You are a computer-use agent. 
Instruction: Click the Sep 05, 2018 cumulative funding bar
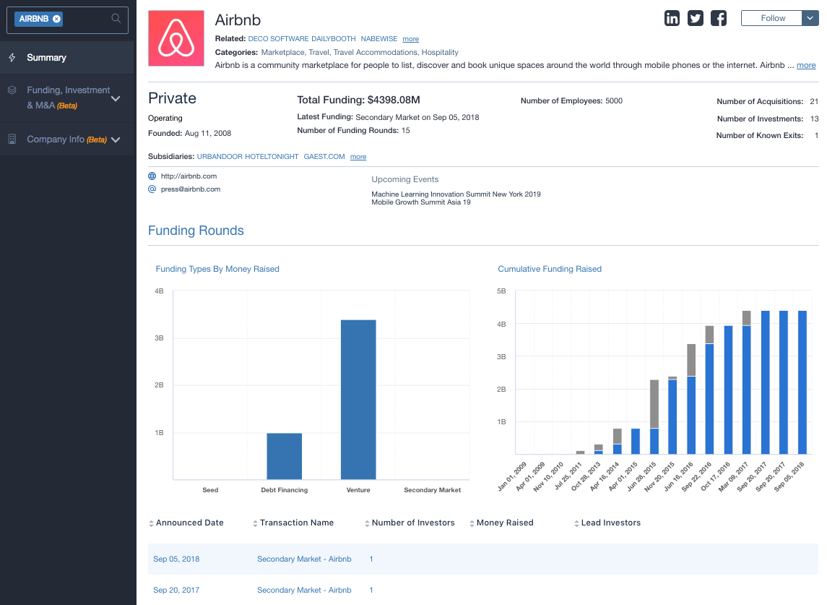pyautogui.click(x=802, y=382)
